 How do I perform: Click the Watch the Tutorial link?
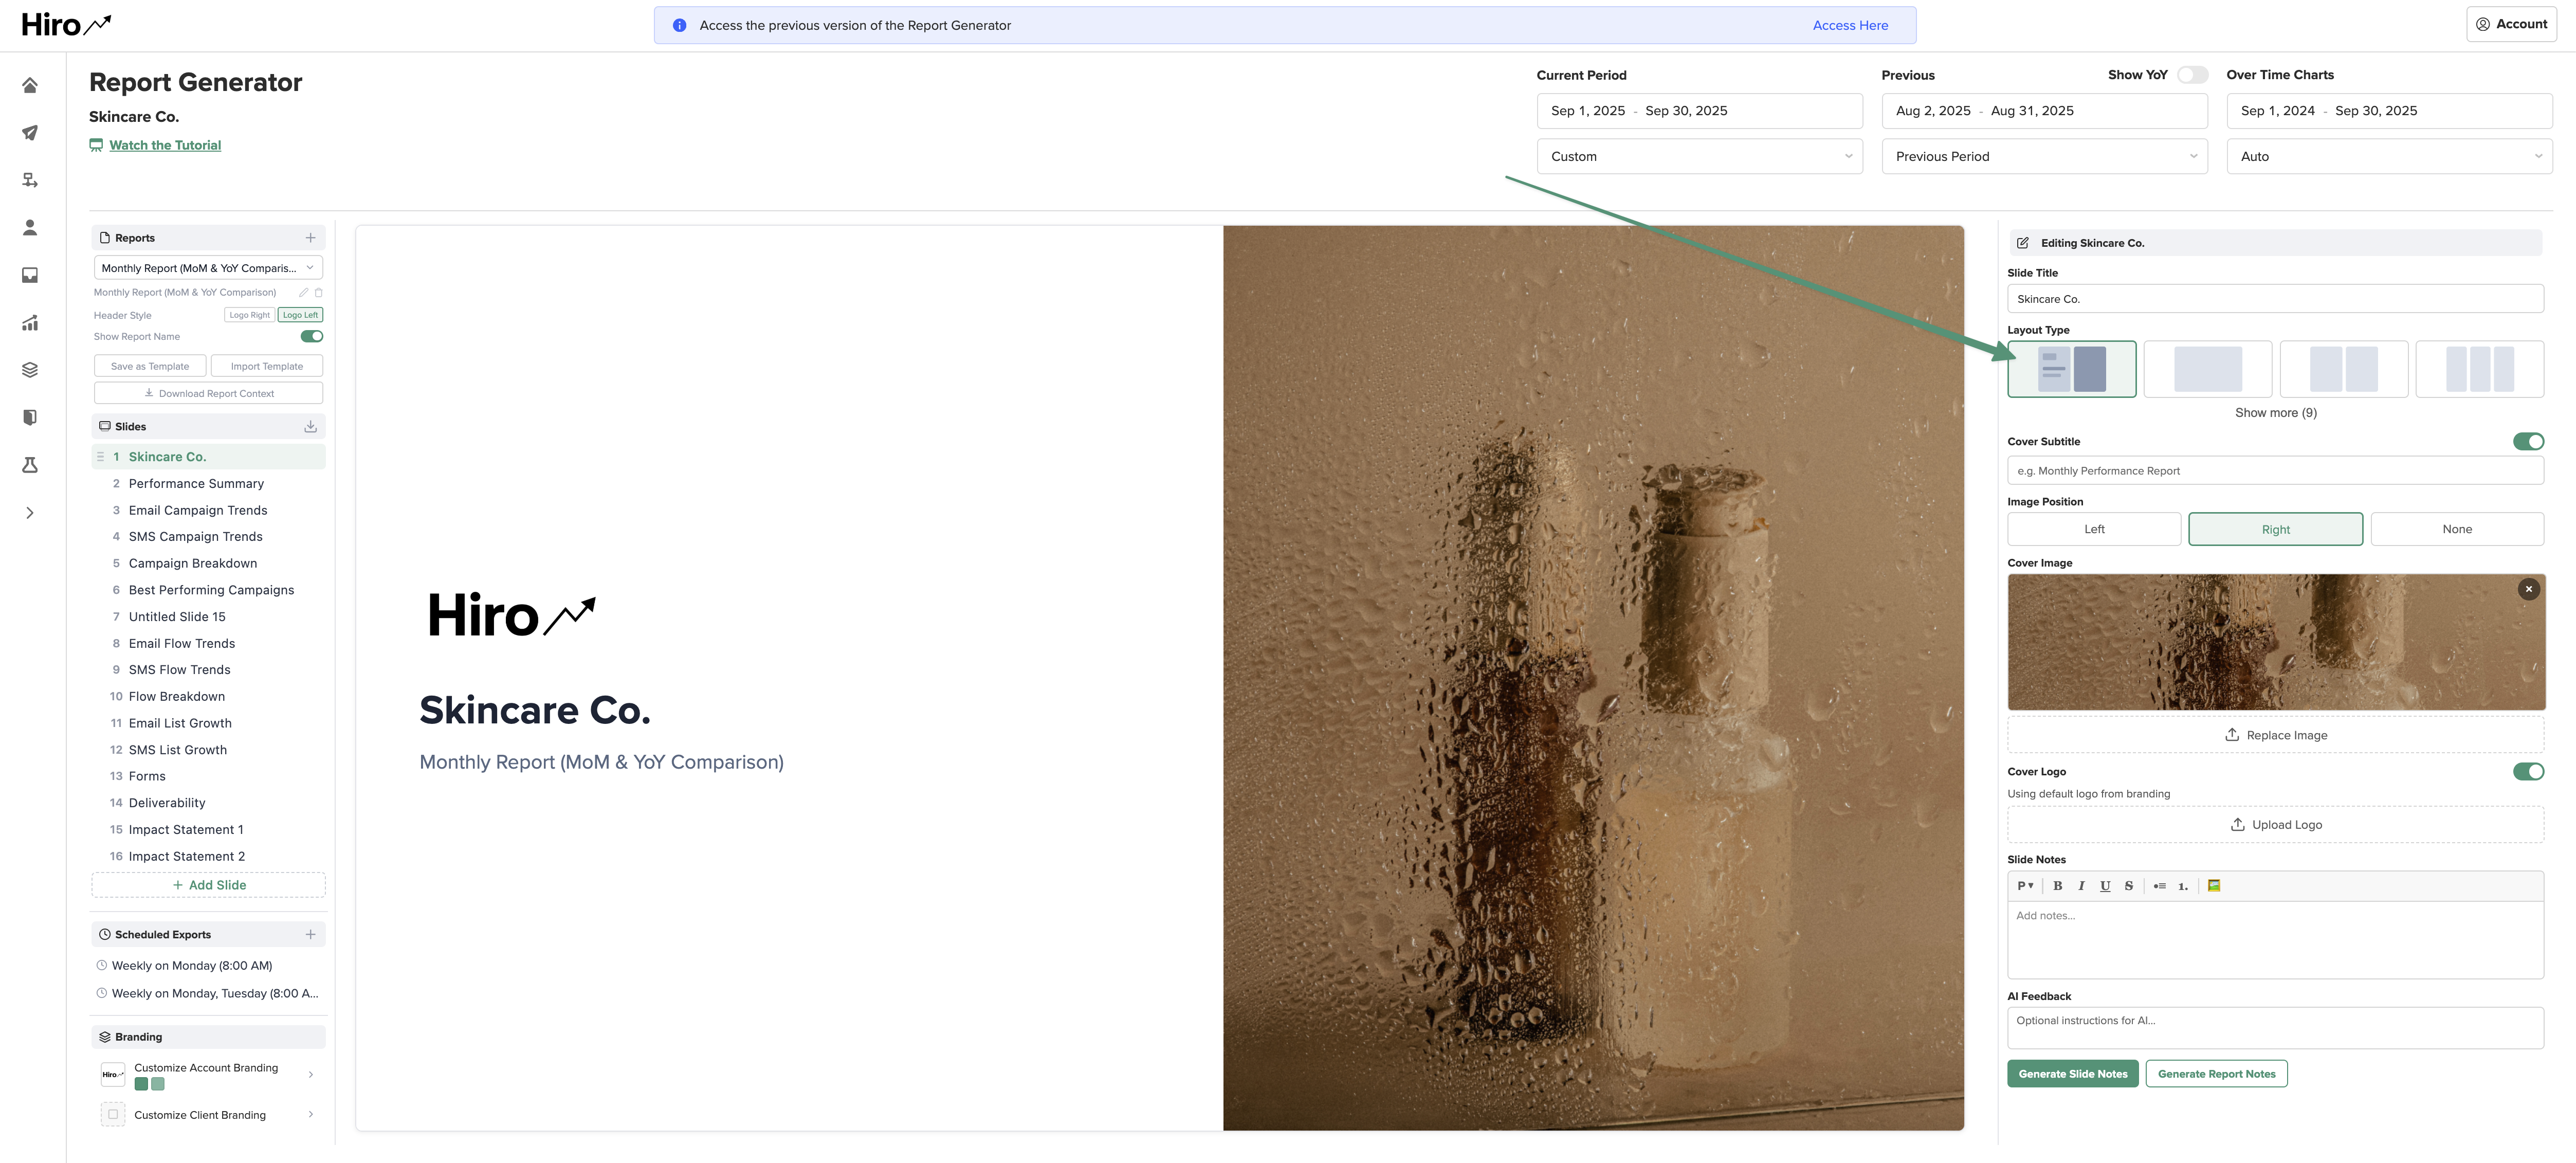click(165, 146)
